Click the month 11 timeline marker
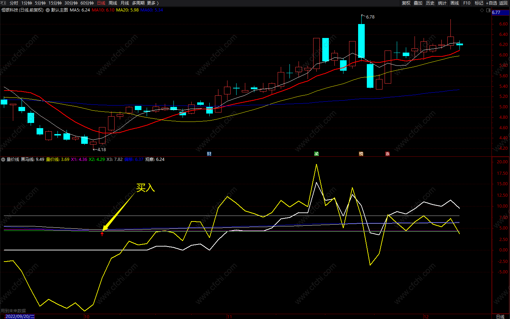 [229, 317]
